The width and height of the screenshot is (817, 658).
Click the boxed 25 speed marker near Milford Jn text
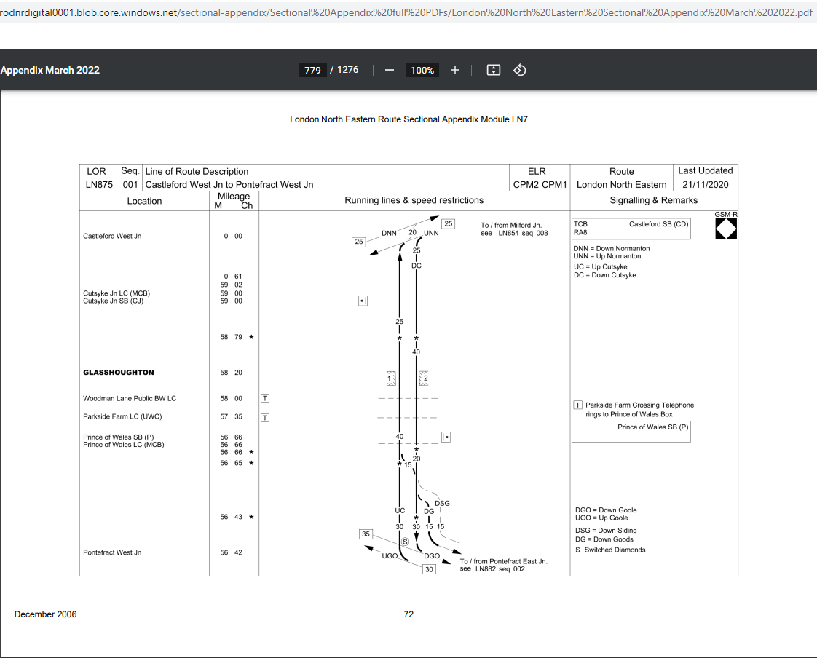tap(448, 223)
